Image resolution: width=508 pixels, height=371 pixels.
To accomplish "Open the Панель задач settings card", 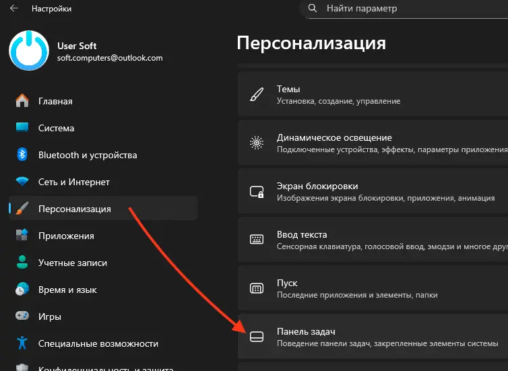I will click(374, 337).
